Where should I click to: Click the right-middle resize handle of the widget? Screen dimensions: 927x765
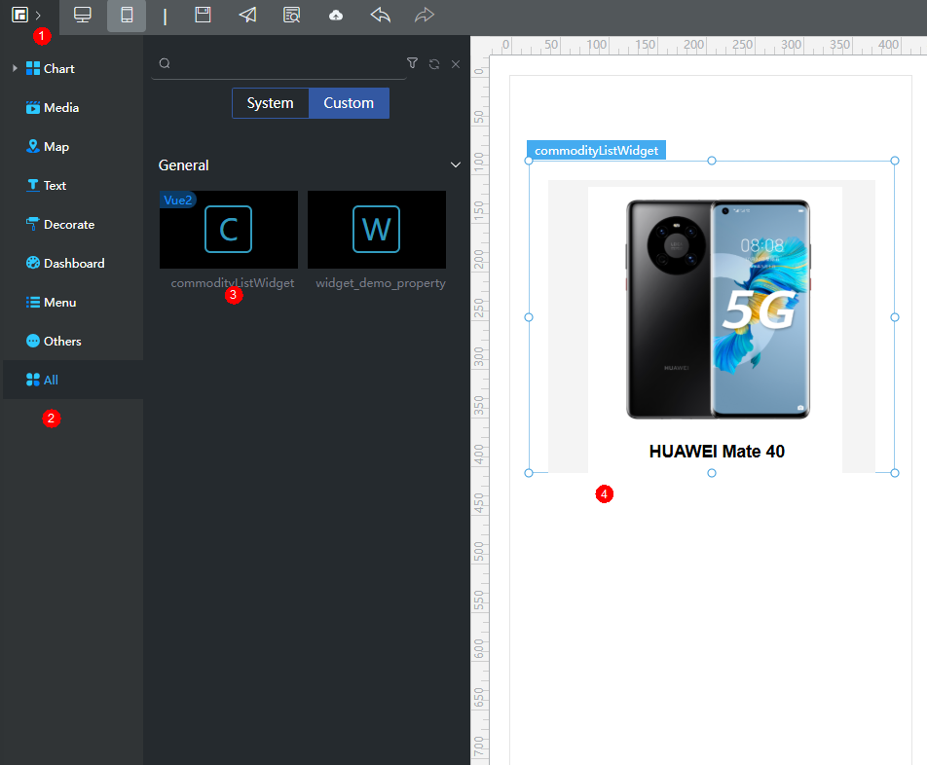click(x=895, y=317)
